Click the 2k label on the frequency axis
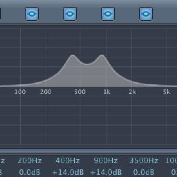This screenshot has height=177, width=177. [x=132, y=92]
